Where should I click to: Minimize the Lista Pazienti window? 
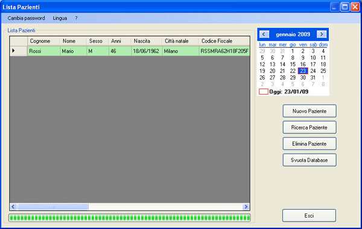[334, 7]
